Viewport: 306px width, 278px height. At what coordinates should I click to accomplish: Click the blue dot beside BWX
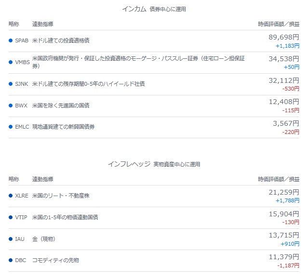tap(11, 106)
